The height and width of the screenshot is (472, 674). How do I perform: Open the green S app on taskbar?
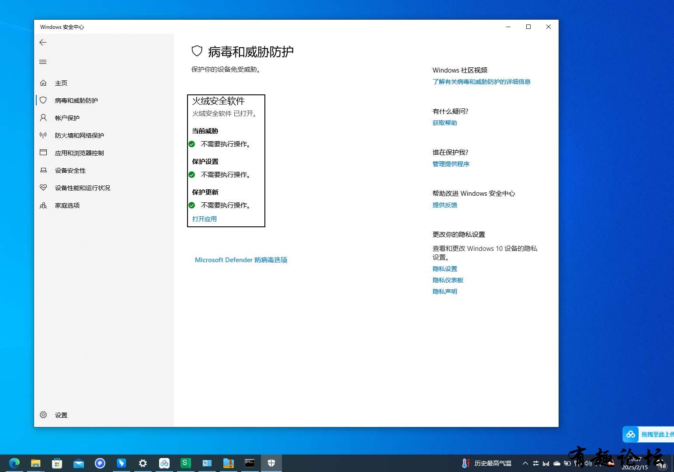(x=186, y=463)
